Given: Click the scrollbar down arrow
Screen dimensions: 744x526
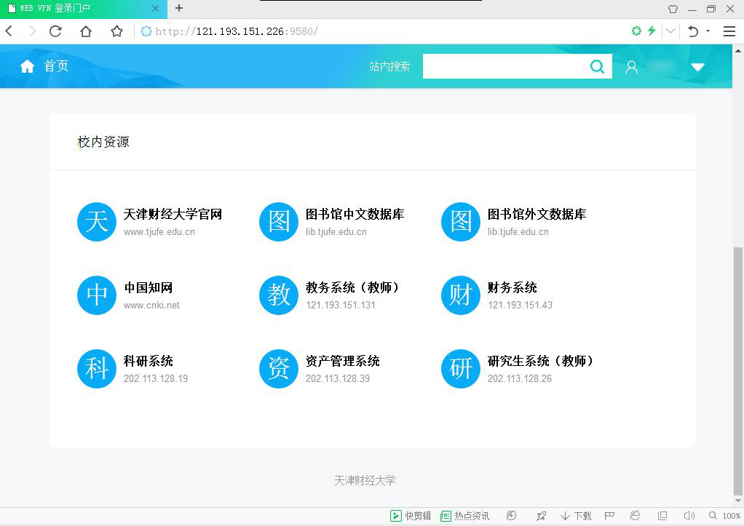Looking at the screenshot, I should point(738,501).
